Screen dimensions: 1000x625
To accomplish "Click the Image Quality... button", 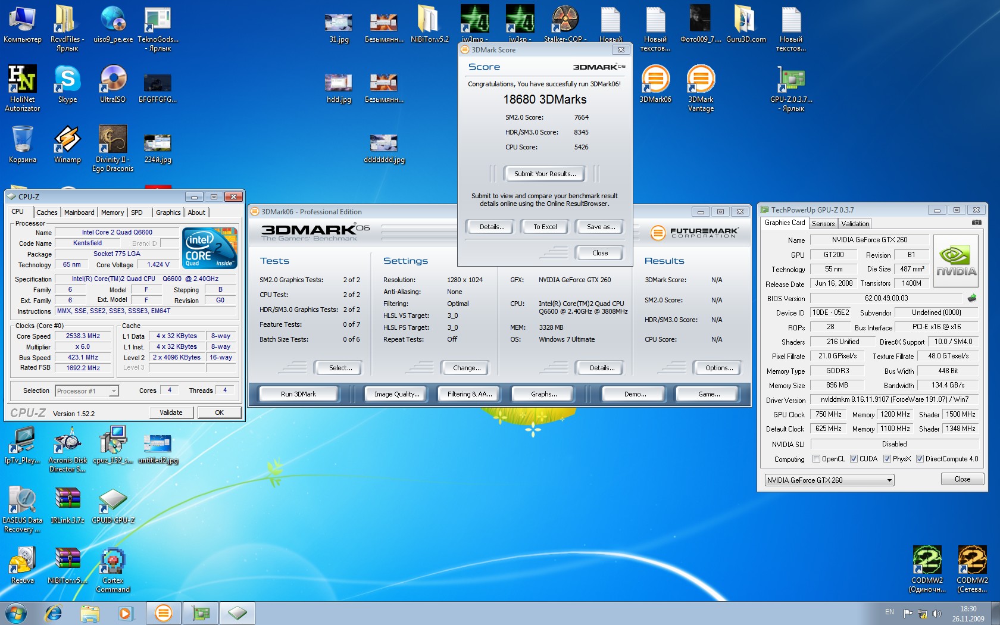I will (396, 394).
